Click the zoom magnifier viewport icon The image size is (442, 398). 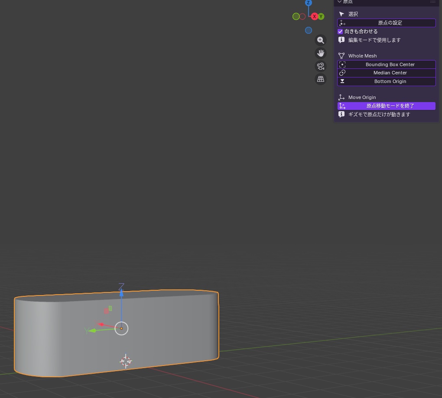pos(321,40)
